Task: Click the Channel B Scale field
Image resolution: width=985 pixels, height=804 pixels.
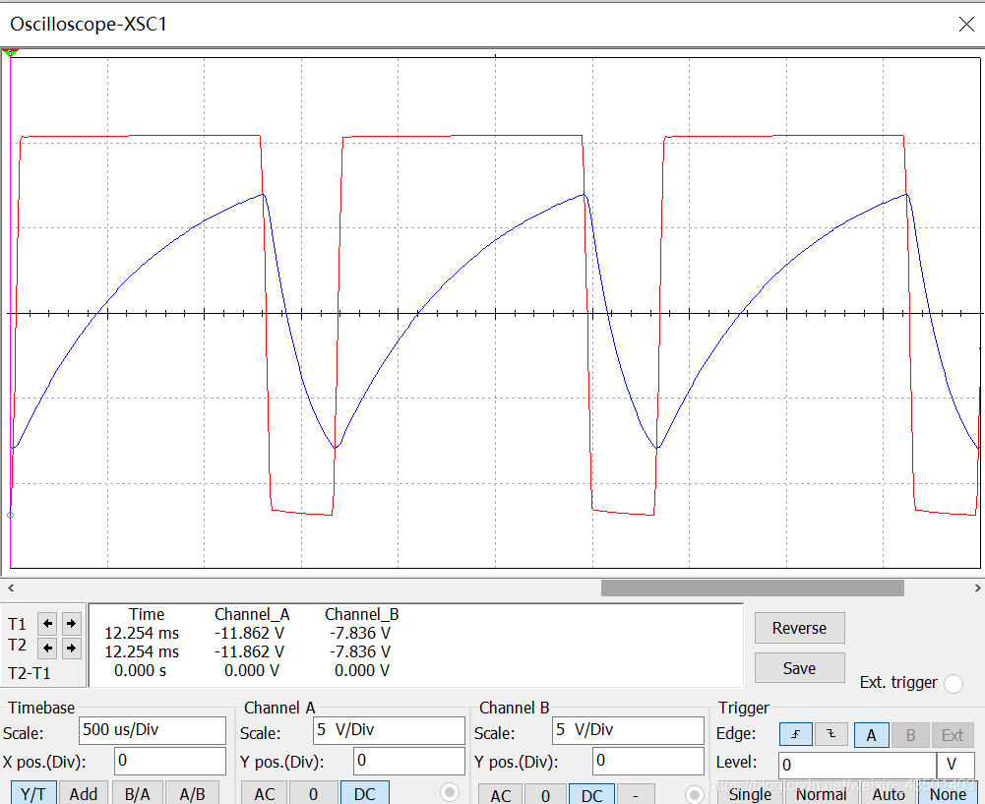Action: 628,730
